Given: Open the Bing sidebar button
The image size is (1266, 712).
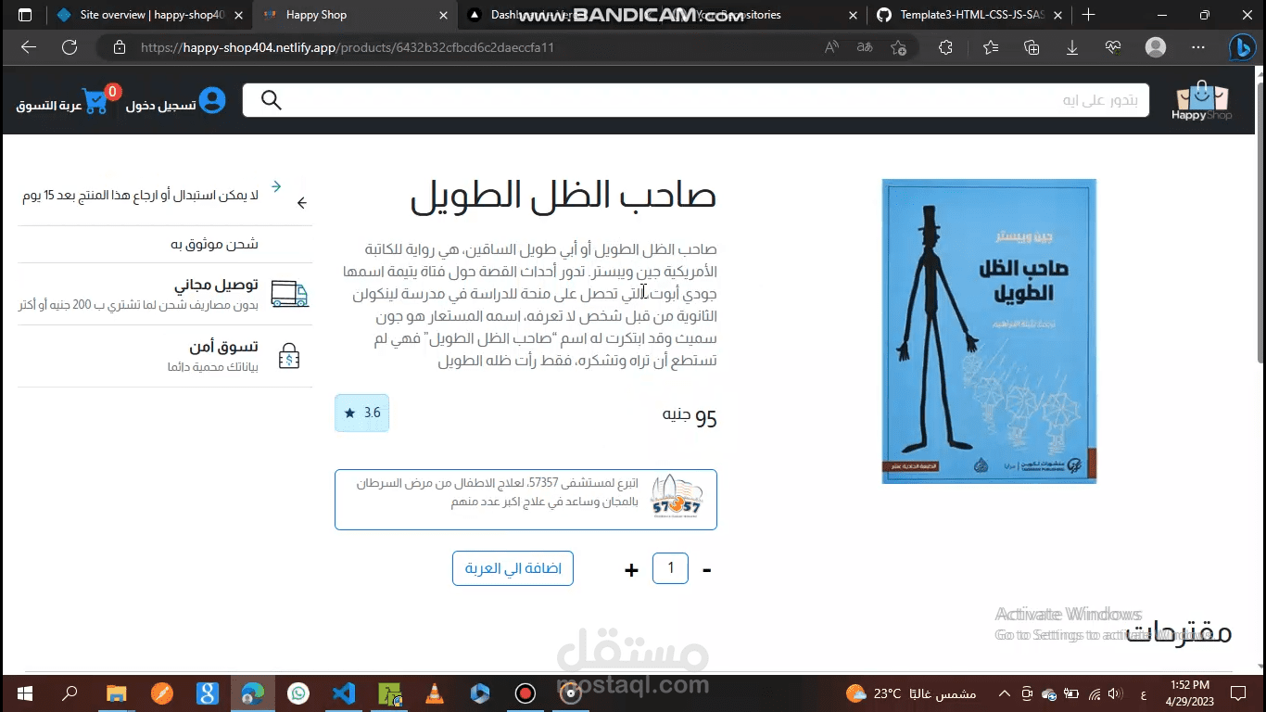Looking at the screenshot, I should 1242,47.
